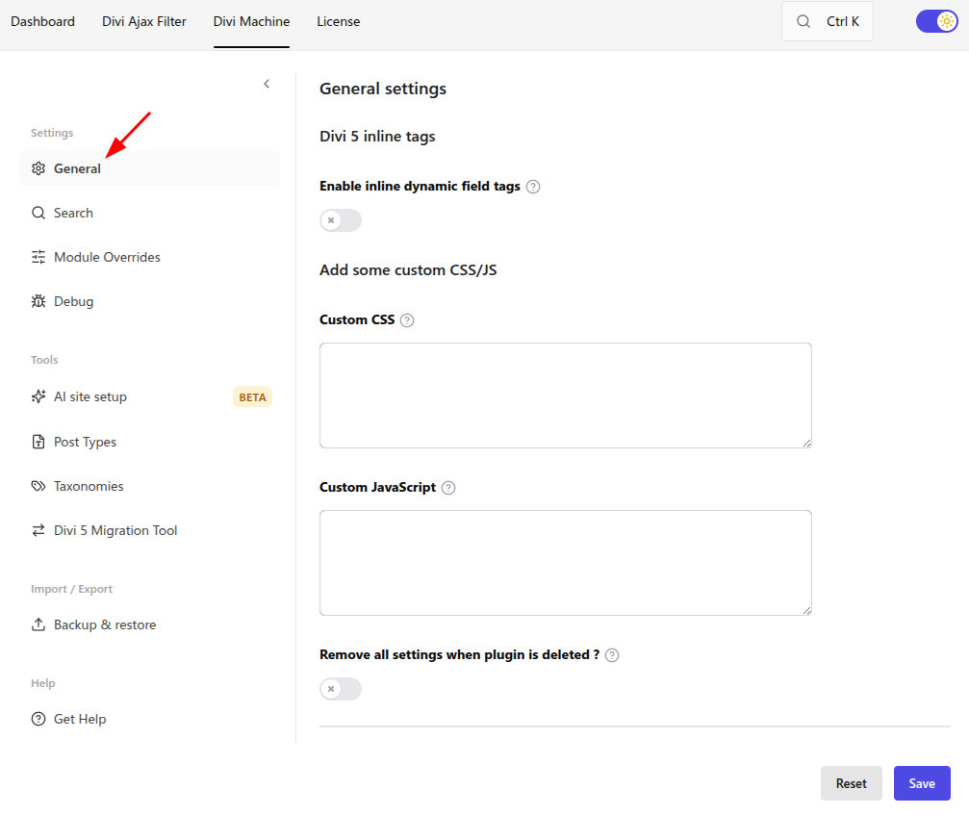Click the Reset button
Viewport: 969px width, 815px height.
click(851, 783)
